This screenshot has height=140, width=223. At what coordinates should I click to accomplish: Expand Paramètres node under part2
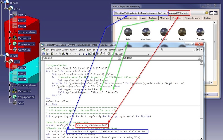pyautogui.click(x=10, y=91)
